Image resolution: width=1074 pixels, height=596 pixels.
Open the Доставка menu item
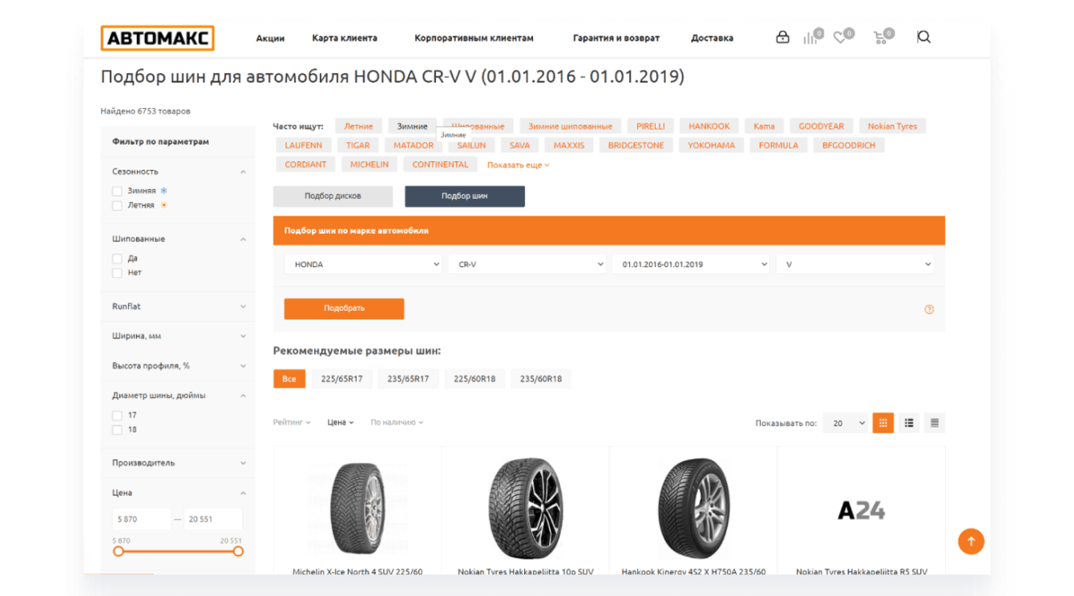point(712,38)
